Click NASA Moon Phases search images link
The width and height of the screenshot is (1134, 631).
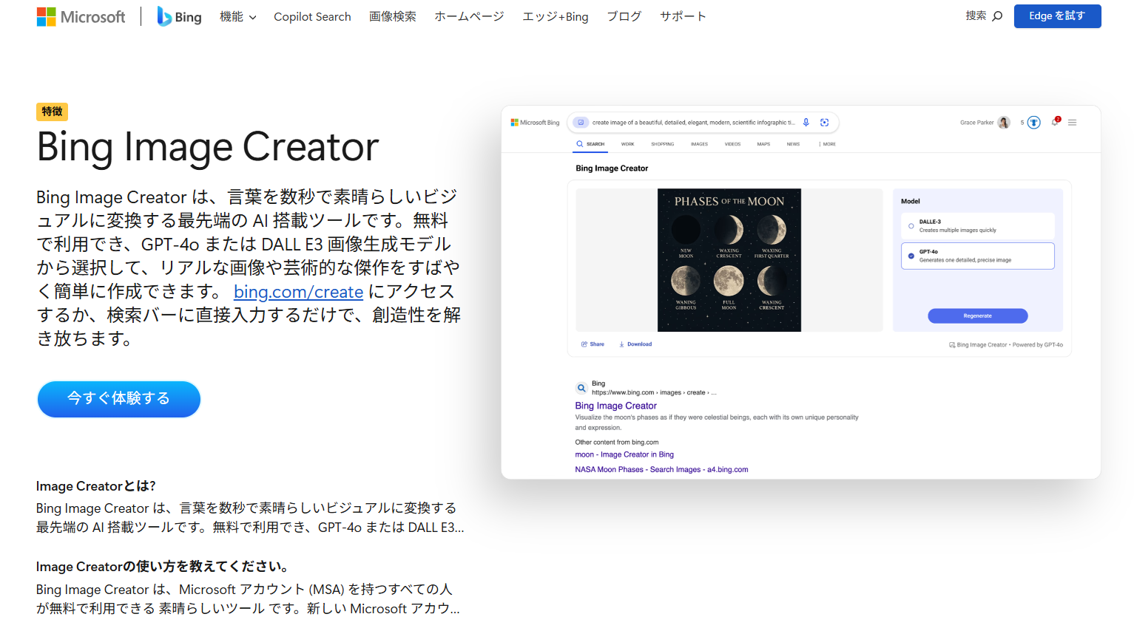[662, 469]
